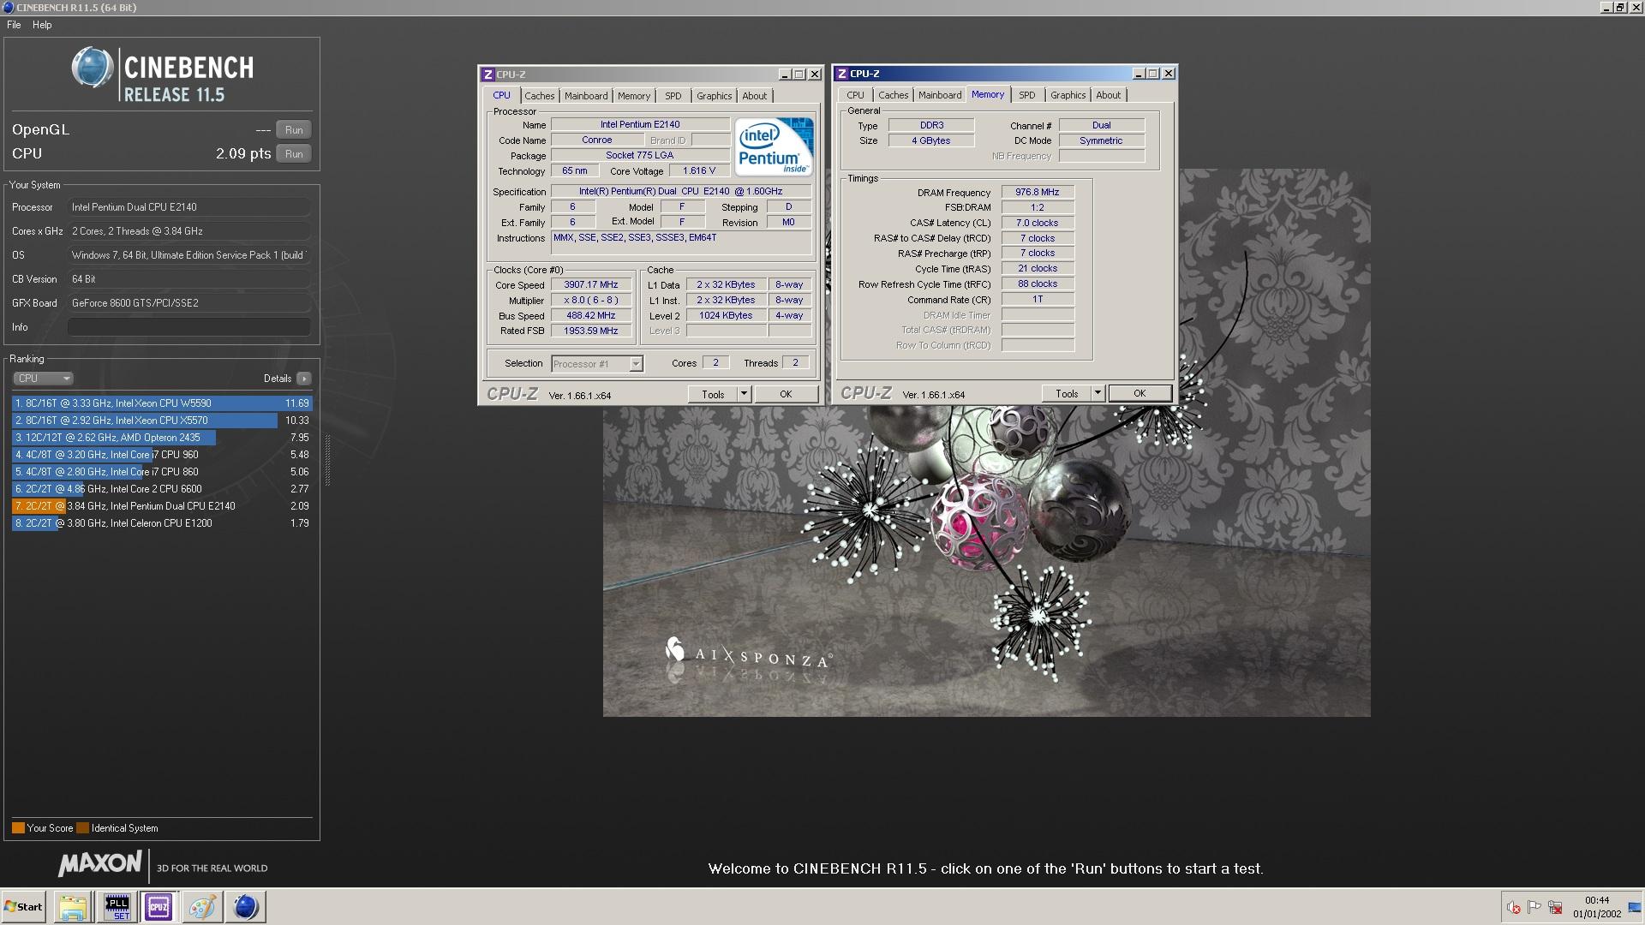
Task: Select the Pentium Dual E2140 ranking row
Action: pyautogui.click(x=162, y=506)
